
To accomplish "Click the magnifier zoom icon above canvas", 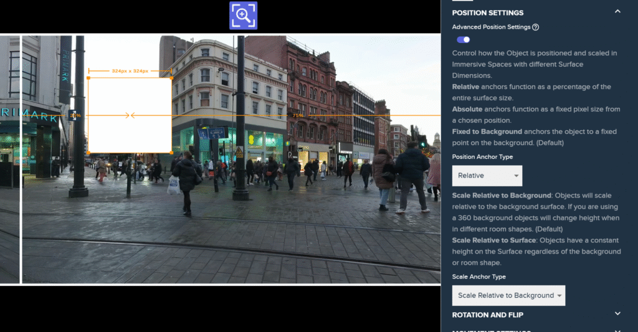I will click(243, 16).
